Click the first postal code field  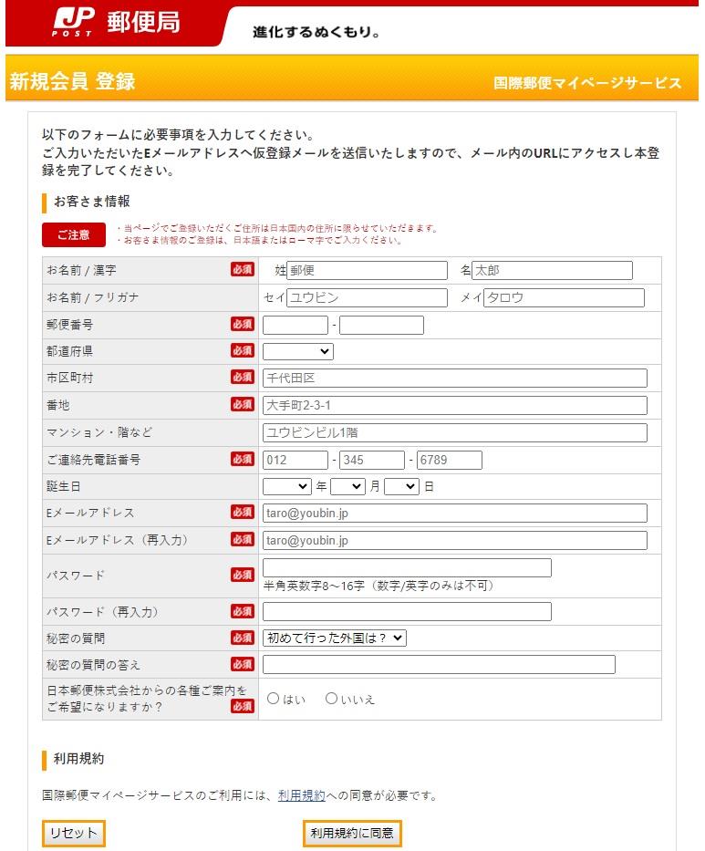pos(295,325)
